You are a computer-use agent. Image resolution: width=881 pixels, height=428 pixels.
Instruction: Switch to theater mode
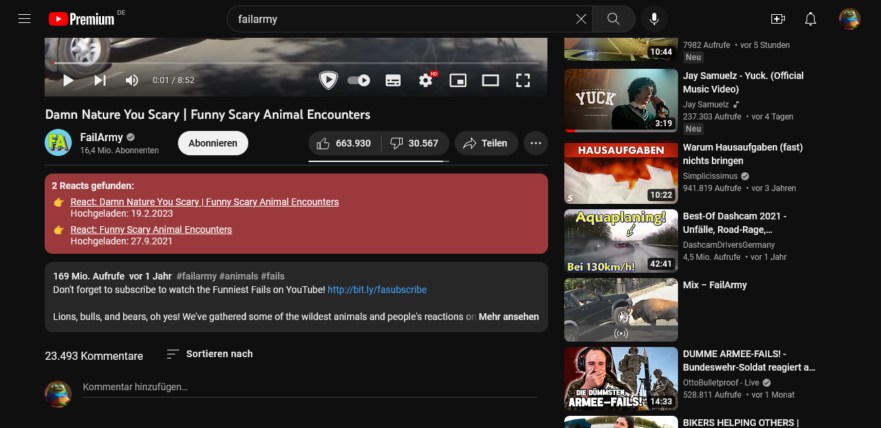click(x=491, y=80)
